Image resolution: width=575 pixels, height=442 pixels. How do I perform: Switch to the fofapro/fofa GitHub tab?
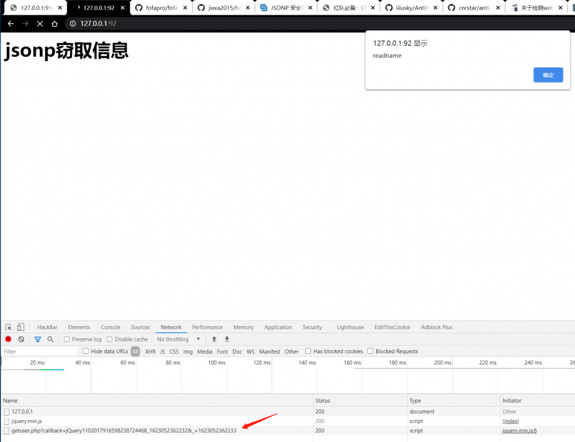click(161, 8)
